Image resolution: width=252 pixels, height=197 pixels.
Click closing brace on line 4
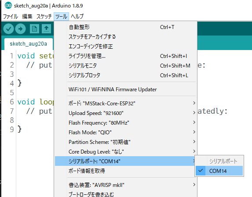point(19,83)
